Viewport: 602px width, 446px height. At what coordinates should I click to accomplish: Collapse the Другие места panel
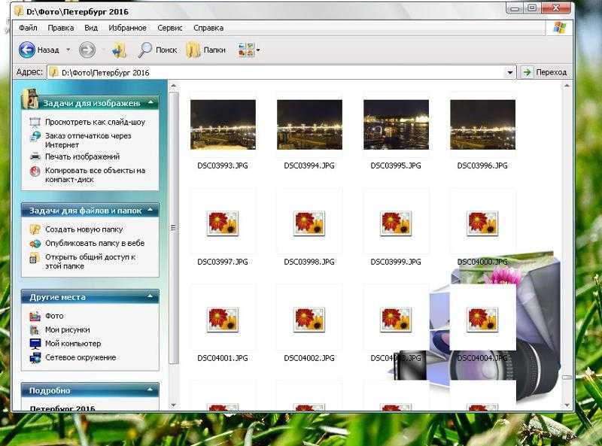tap(150, 296)
